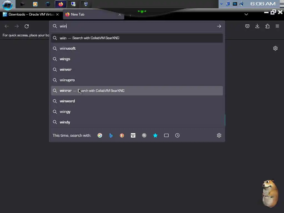The image size is (284, 213).
Task: Submit the search with the go arrow
Action: (x=219, y=26)
